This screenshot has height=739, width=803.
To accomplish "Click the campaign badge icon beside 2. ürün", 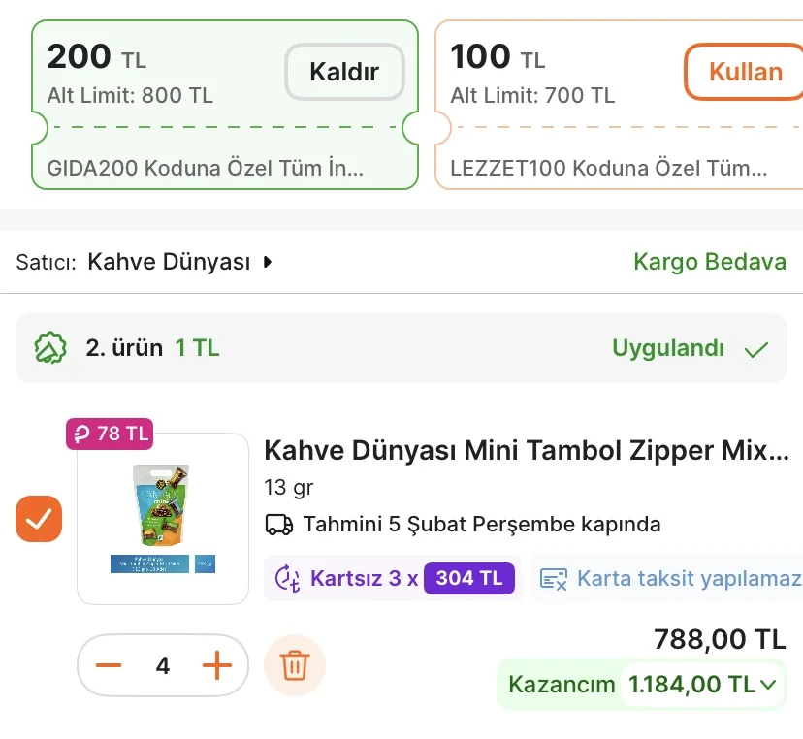I will coord(49,348).
